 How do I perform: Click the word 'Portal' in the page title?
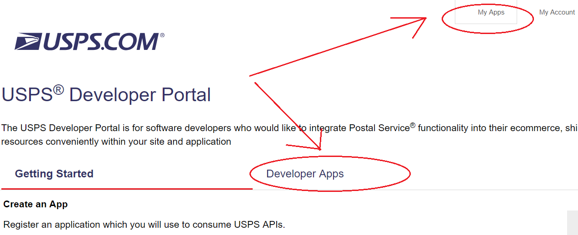(186, 95)
